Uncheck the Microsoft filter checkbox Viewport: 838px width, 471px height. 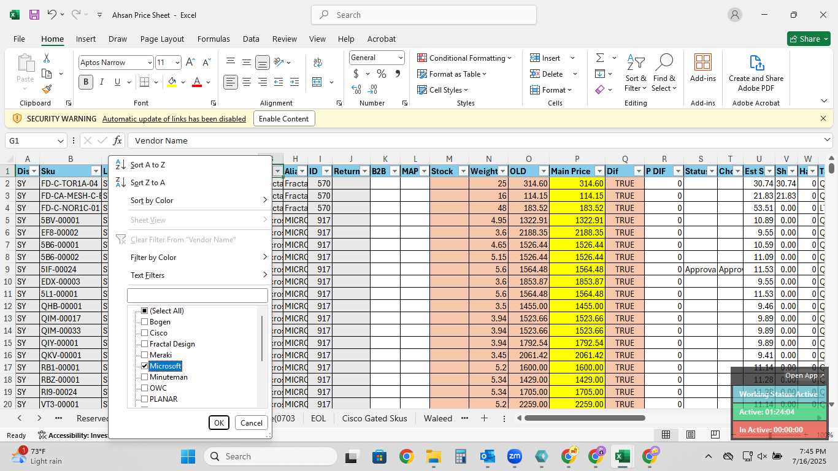click(145, 366)
